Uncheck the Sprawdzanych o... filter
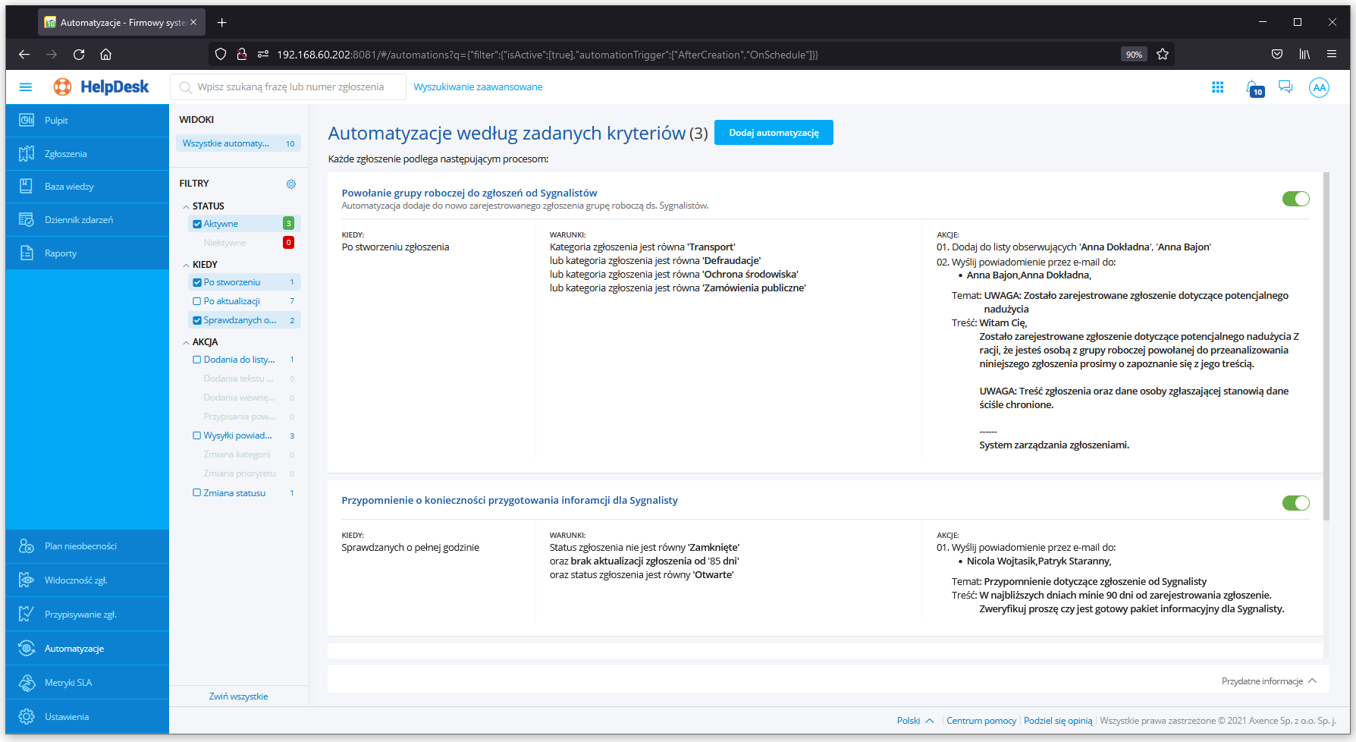This screenshot has width=1356, height=742. pyautogui.click(x=197, y=320)
